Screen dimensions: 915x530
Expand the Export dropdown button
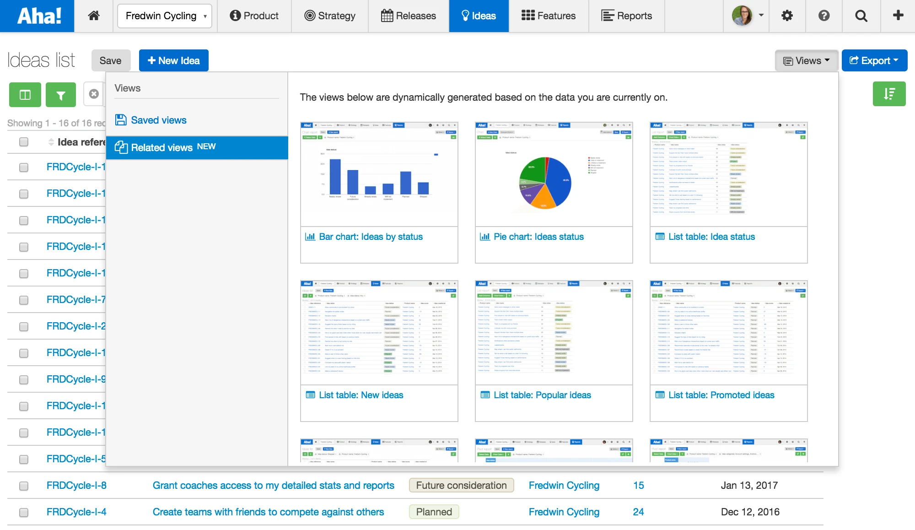pyautogui.click(x=874, y=60)
